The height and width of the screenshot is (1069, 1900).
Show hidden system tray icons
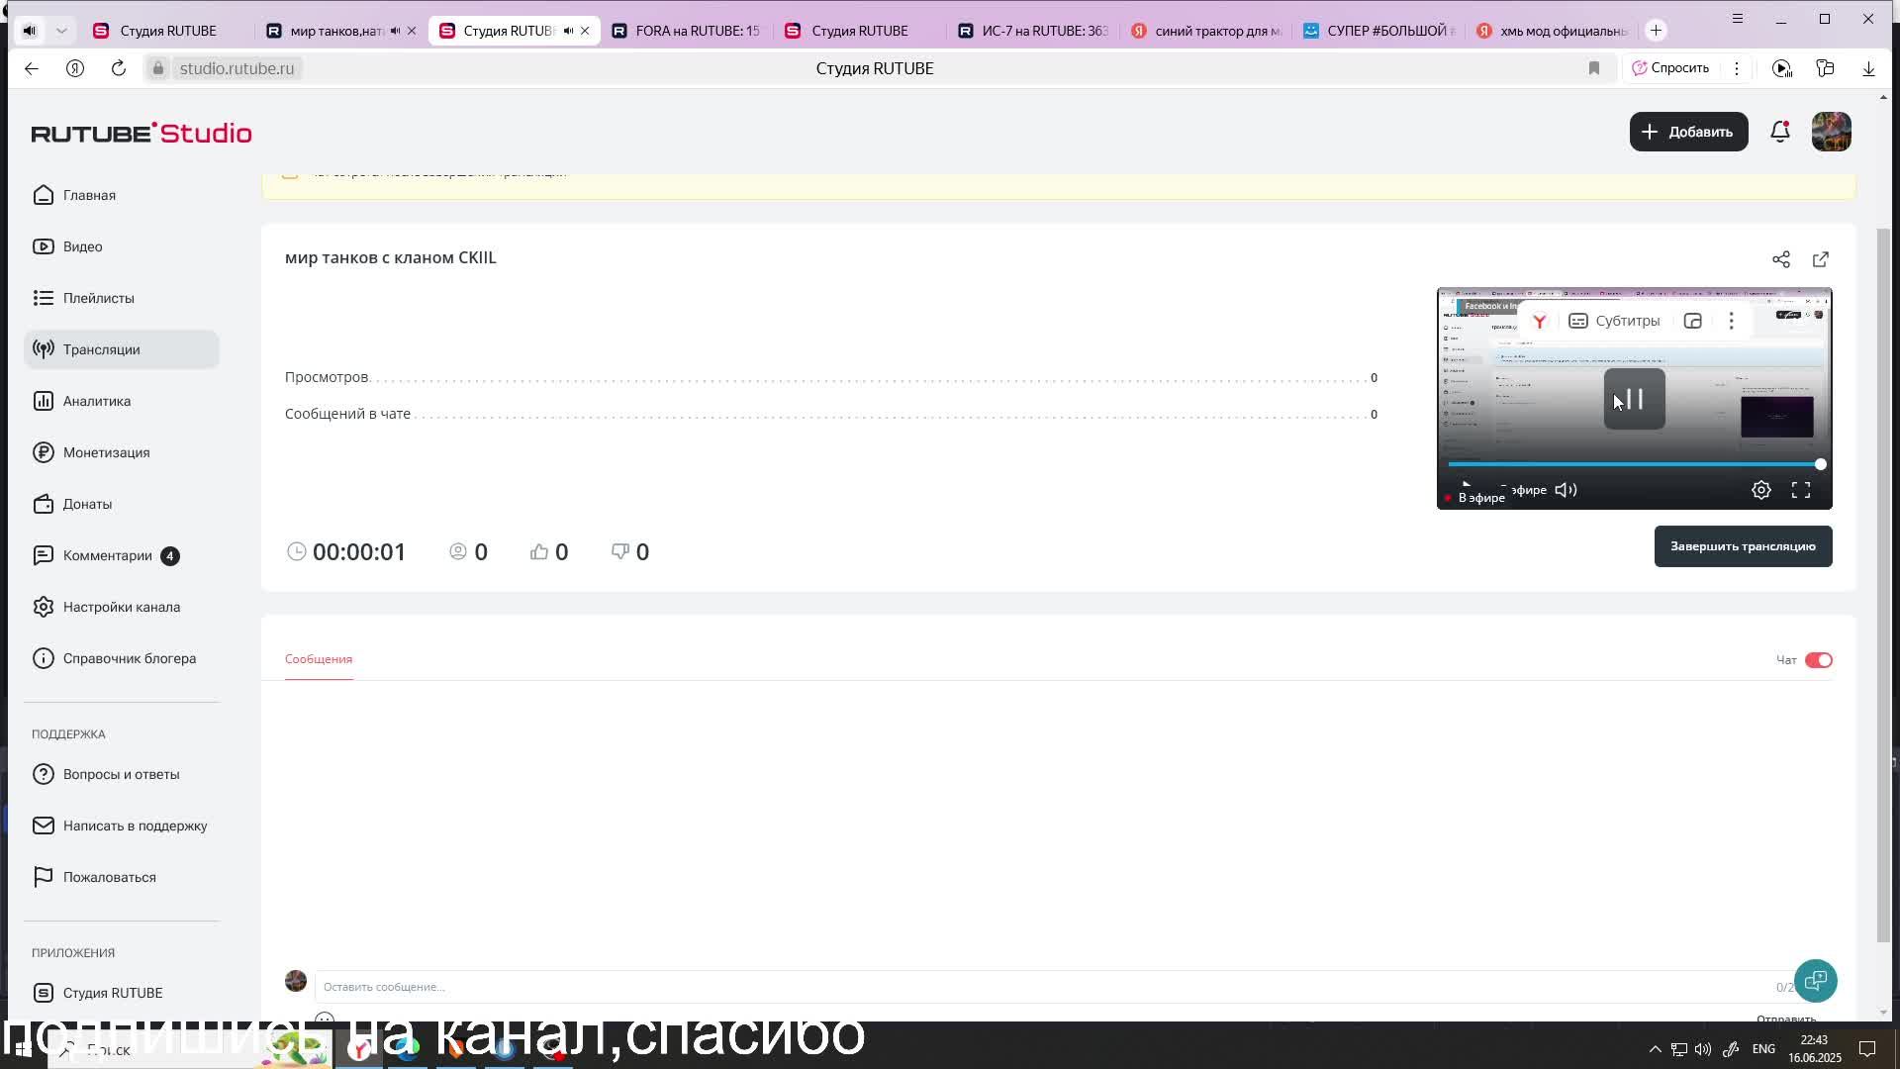coord(1655,1049)
